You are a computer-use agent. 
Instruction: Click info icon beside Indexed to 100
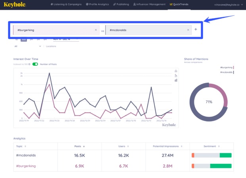coord(29,64)
